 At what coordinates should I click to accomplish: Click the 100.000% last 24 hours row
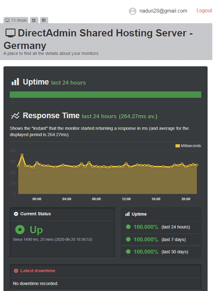pos(161,227)
